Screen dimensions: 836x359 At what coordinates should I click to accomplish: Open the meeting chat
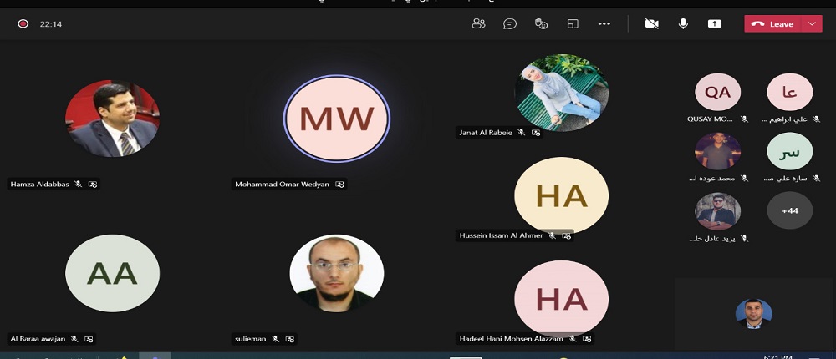click(x=510, y=24)
